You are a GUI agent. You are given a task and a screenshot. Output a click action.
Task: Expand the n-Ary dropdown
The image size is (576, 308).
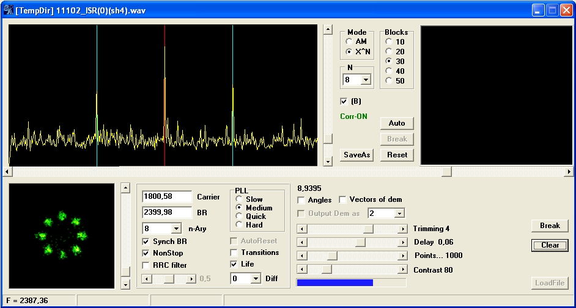click(x=177, y=228)
